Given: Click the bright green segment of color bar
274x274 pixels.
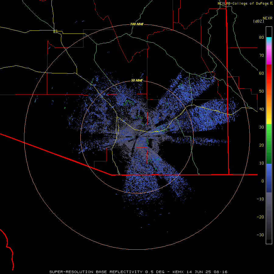Looking at the screenshot, I should click(x=269, y=130).
